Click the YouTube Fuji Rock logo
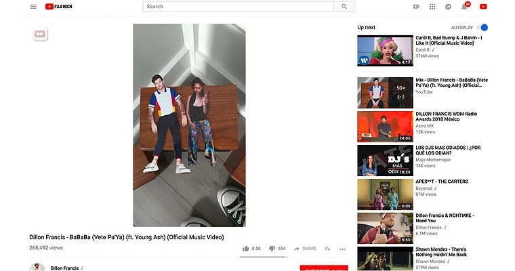The width and height of the screenshot is (515, 271). 59,6
